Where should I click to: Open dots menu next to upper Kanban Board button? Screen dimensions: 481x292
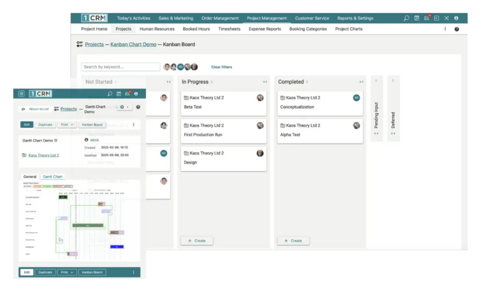(x=133, y=125)
